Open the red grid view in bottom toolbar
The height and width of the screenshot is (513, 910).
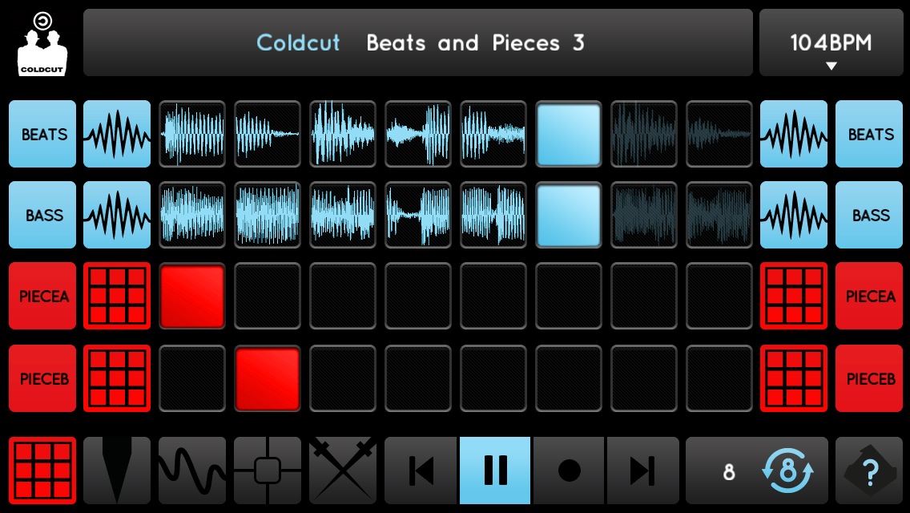[42, 471]
